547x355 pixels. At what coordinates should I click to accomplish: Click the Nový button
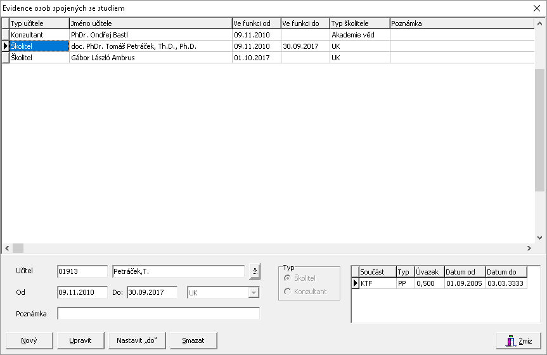29,340
